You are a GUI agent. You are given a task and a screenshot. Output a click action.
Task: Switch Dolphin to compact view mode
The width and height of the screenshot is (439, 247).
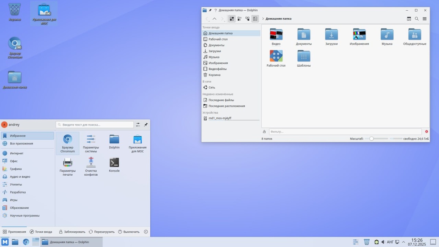(x=240, y=19)
